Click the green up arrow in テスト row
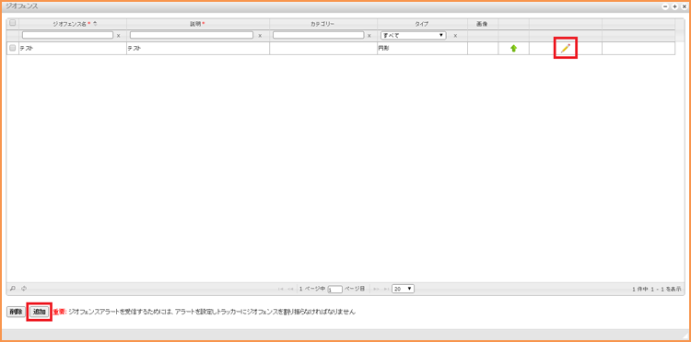Screen dimensions: 691x342 [513, 49]
